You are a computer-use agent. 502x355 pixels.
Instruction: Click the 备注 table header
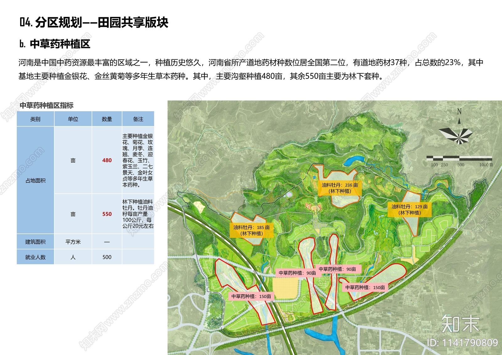point(138,119)
